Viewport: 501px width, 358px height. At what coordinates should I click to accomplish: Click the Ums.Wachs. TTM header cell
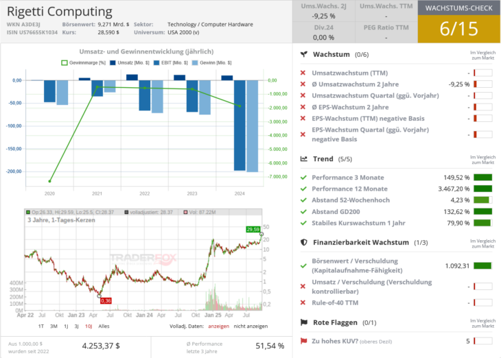point(386,6)
